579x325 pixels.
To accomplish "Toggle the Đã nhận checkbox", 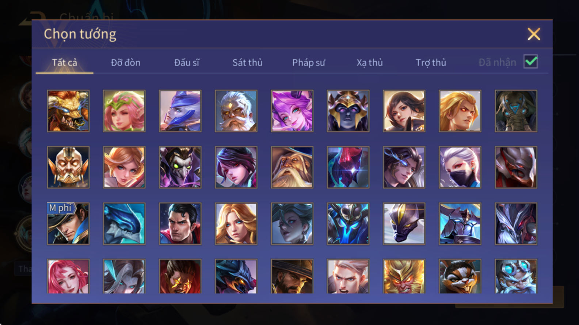I will point(530,62).
